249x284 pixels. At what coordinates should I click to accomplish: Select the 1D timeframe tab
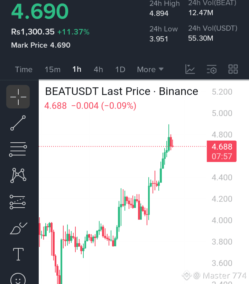[120, 69]
